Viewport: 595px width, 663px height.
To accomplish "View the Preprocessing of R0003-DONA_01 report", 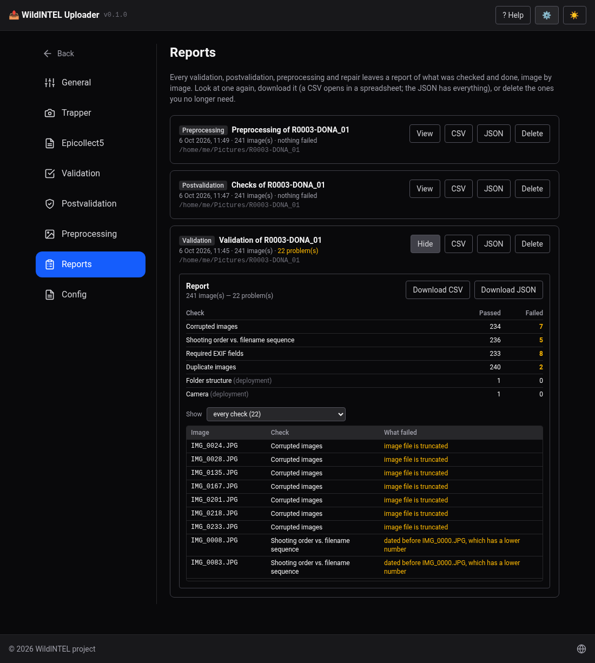I will tap(425, 134).
